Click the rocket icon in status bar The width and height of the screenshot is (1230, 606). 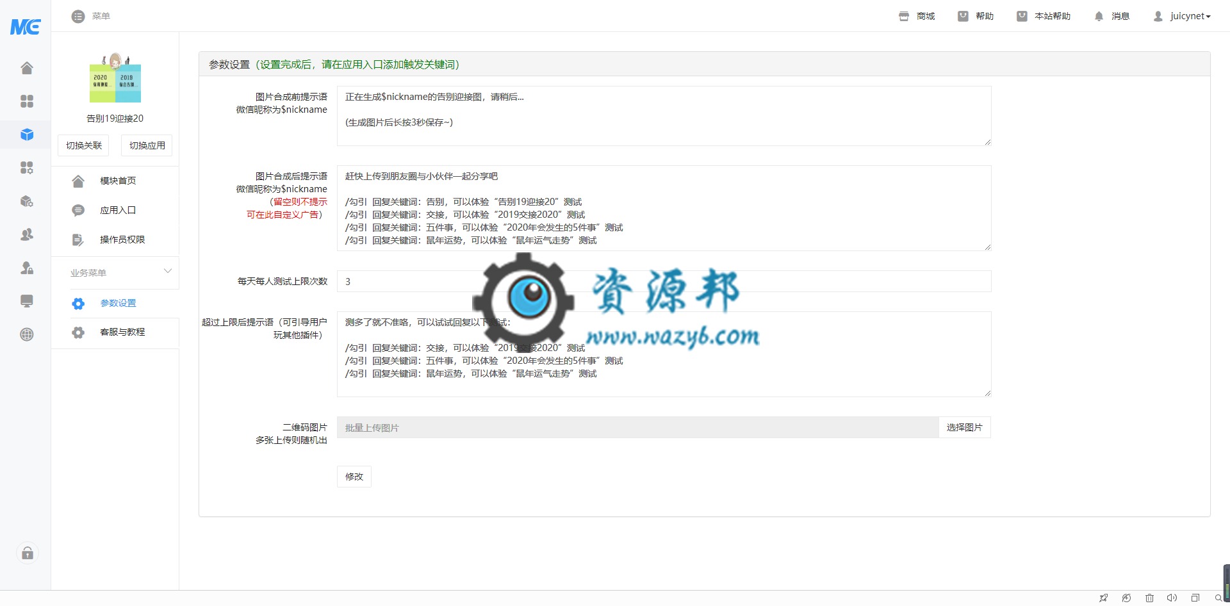1103,598
